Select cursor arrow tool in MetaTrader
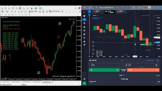162x91 pixels. (63, 11)
